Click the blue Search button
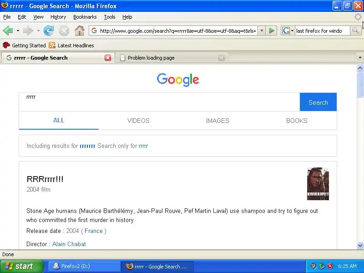 318,102
